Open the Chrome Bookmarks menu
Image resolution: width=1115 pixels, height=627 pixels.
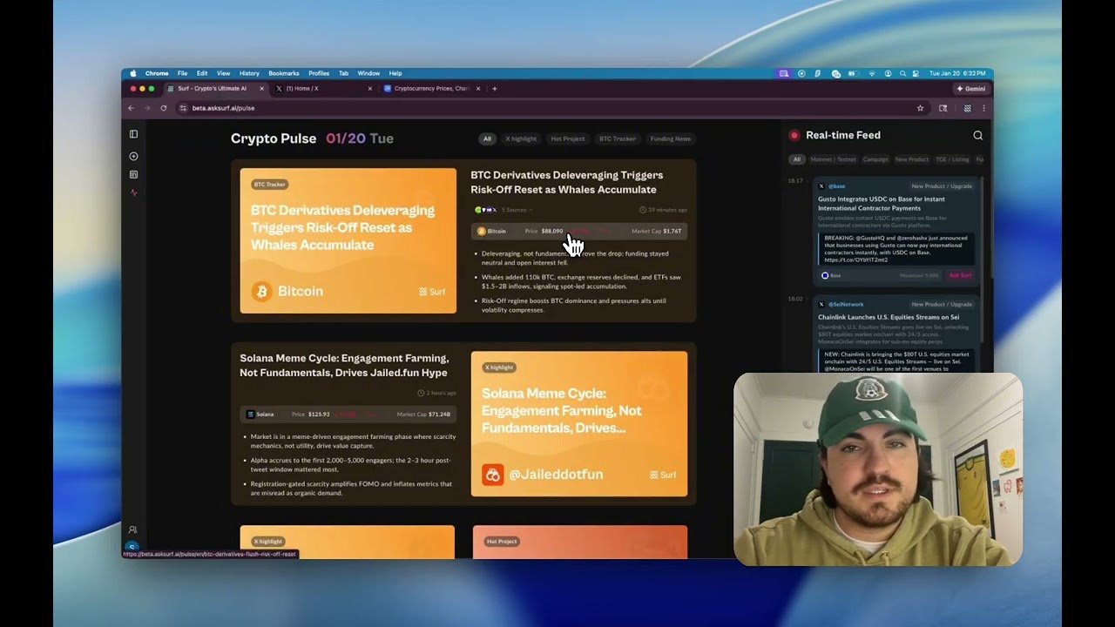tap(283, 73)
